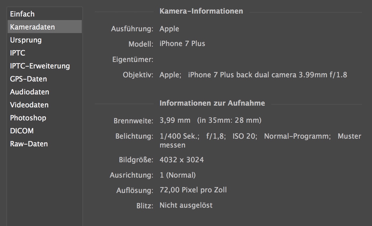Click the Blitz value Nicht ausgelöst

click(186, 205)
